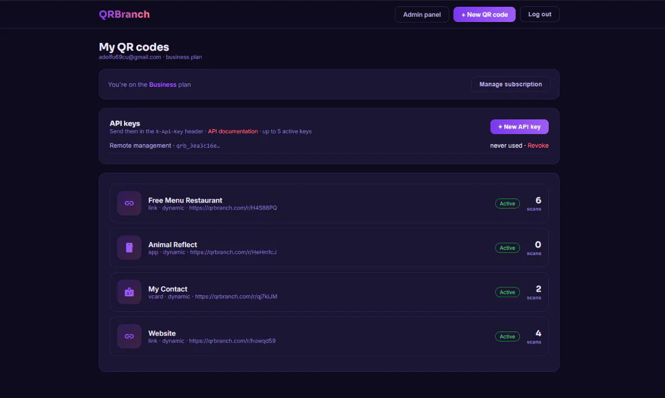Screen dimensions: 665x398
Task: Click the 6 scans count
Action: click(534, 203)
